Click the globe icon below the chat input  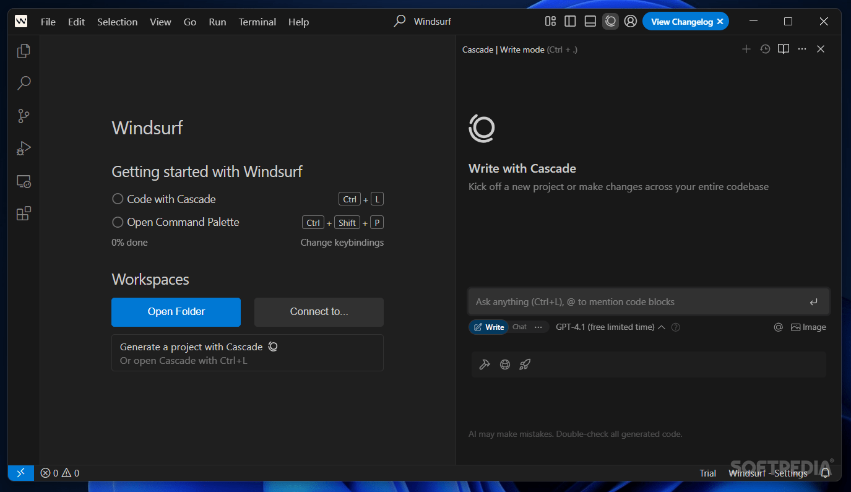pyautogui.click(x=505, y=365)
